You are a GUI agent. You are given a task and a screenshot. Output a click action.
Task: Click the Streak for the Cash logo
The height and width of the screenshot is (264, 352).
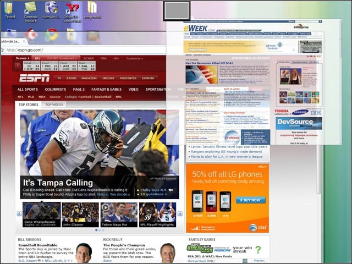(200, 248)
